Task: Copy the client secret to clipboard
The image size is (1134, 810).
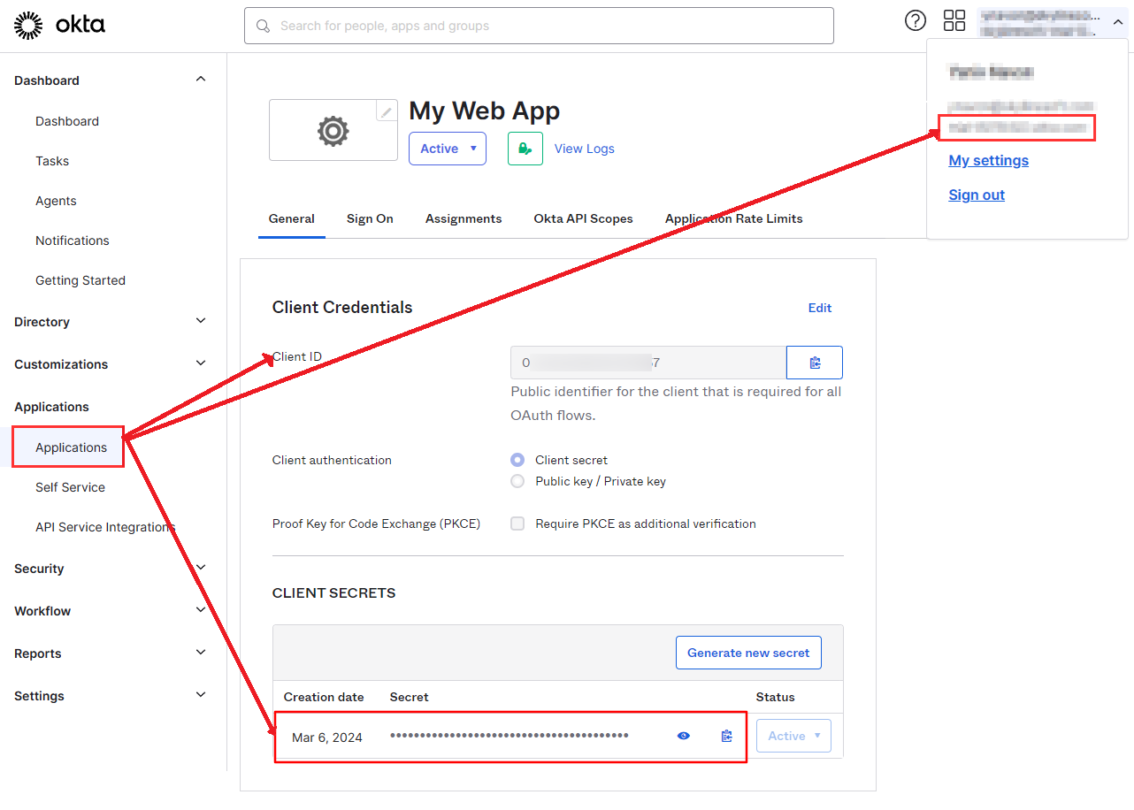Action: (x=727, y=736)
